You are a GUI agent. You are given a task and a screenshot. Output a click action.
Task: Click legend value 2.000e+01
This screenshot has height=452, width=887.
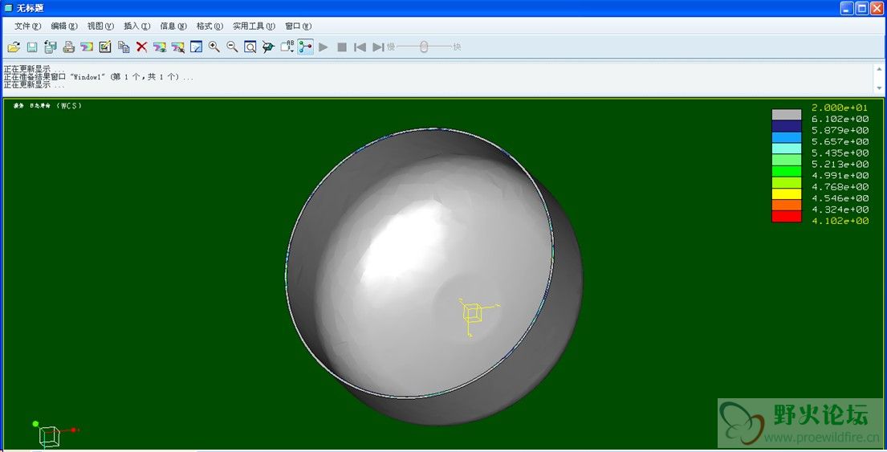(x=840, y=108)
